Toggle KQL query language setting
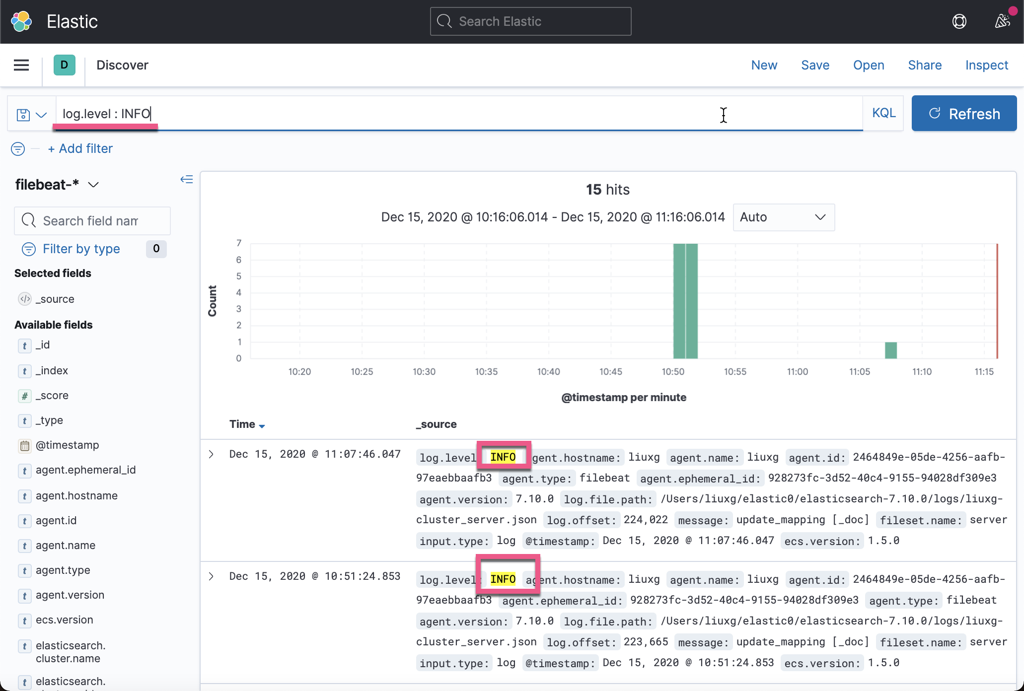 pos(883,113)
